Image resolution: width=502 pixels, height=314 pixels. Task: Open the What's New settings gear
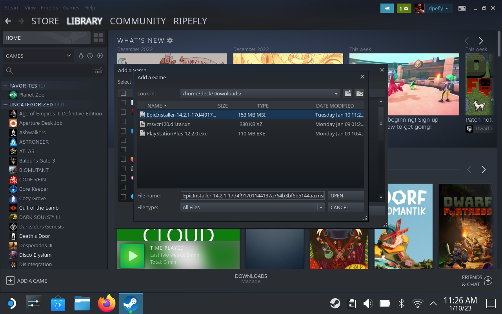click(x=169, y=40)
